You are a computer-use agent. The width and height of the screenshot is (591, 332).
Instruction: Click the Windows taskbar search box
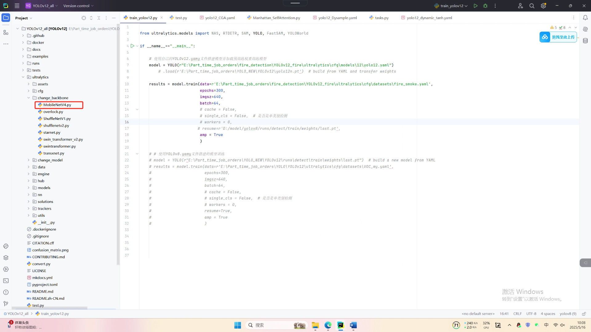[277, 325]
